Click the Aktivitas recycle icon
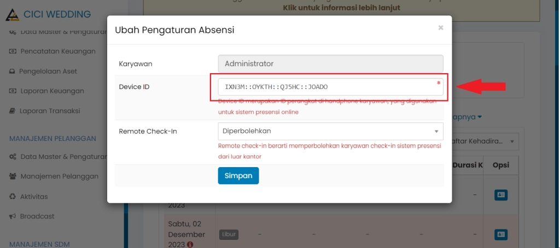The height and width of the screenshot is (248, 560). [13, 196]
